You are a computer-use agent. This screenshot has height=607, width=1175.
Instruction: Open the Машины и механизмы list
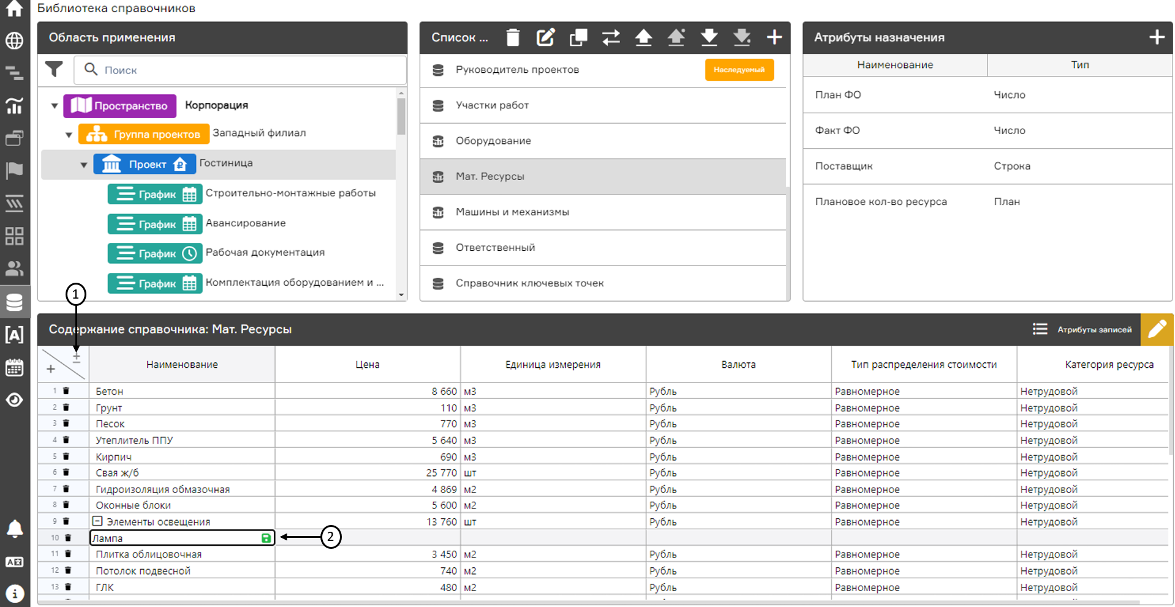(x=603, y=212)
